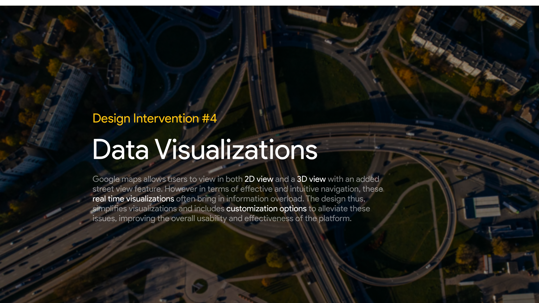The width and height of the screenshot is (539, 303).
Task: Click the last paragraph line ending in 'platform.'
Action: pos(222,218)
